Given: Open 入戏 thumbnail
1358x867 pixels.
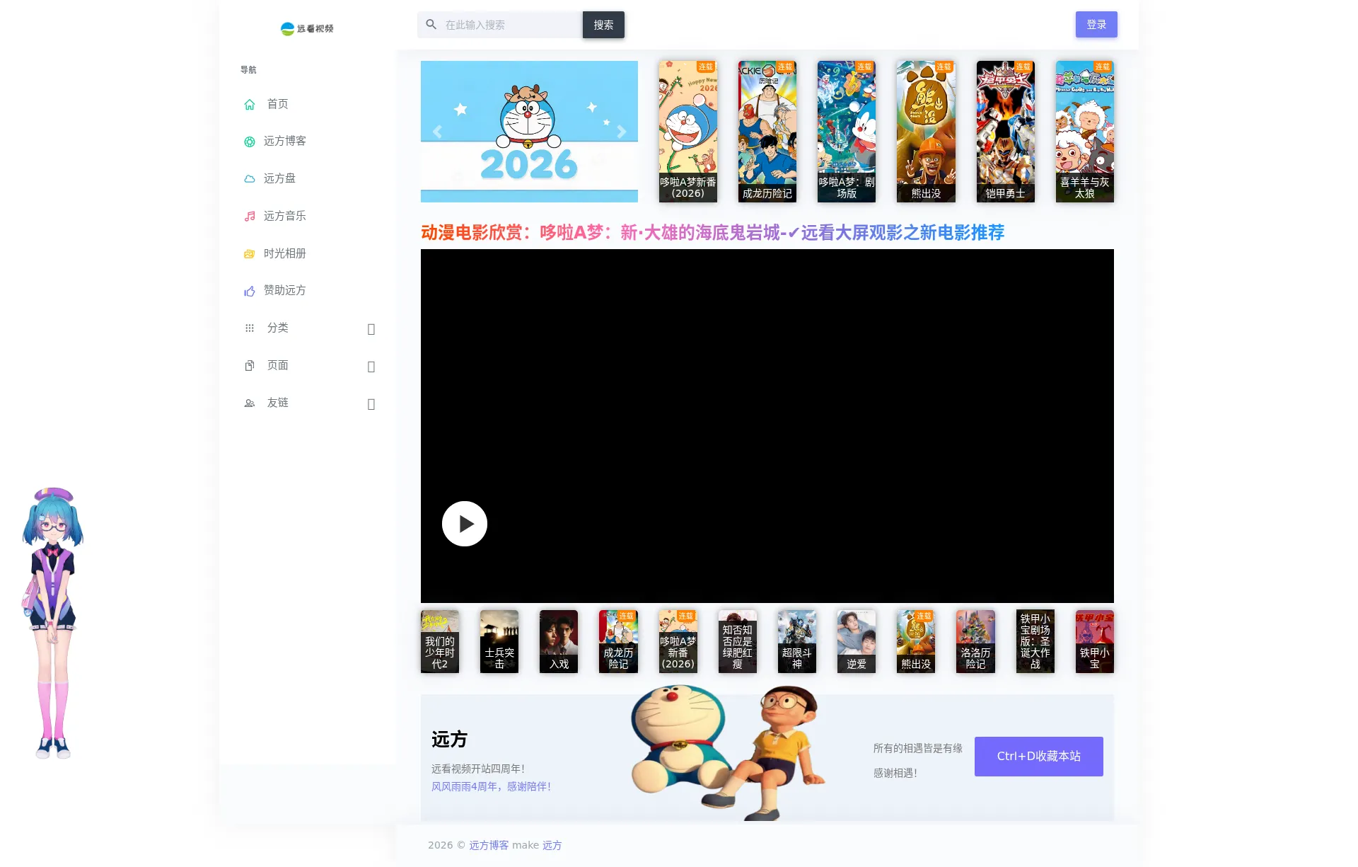Looking at the screenshot, I should (x=559, y=641).
